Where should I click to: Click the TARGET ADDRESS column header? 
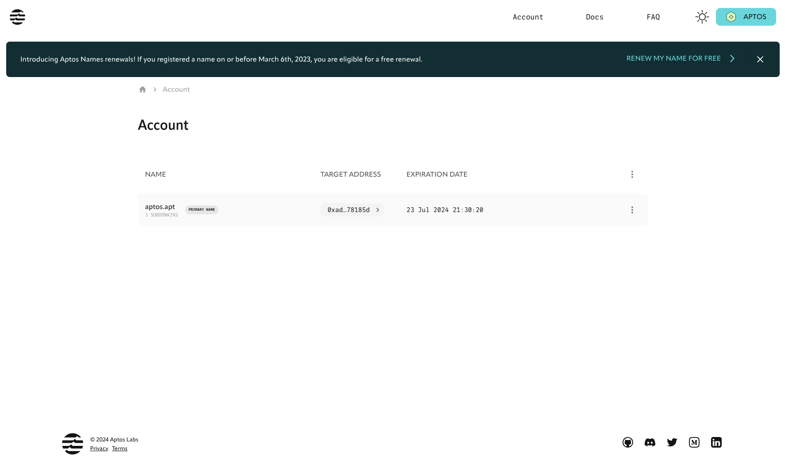pos(351,174)
